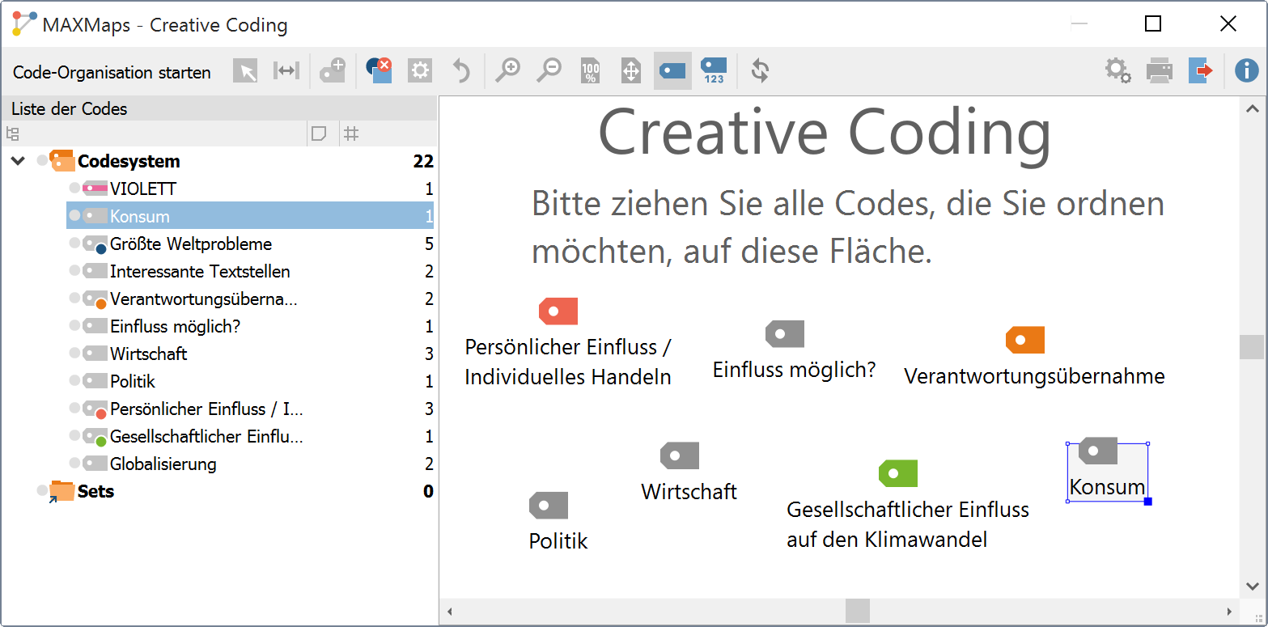Select Codesystem root in code list

pos(129,161)
